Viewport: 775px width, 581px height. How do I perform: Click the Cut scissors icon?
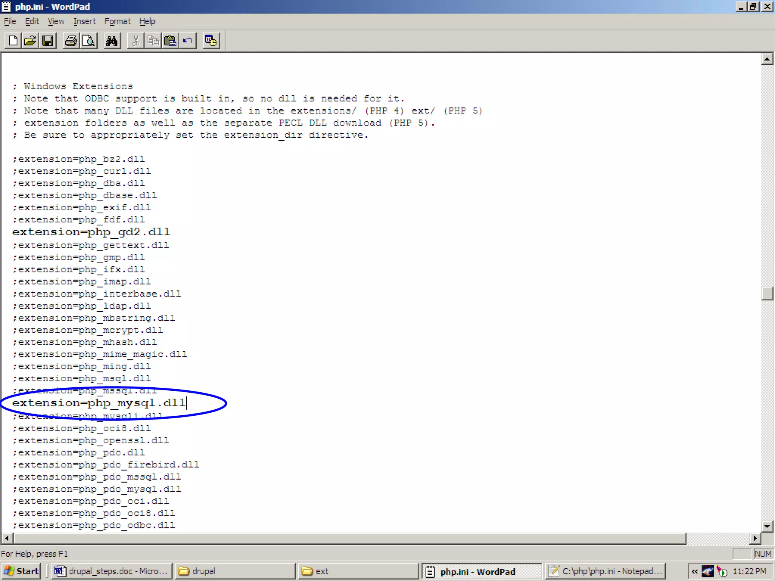coord(135,41)
